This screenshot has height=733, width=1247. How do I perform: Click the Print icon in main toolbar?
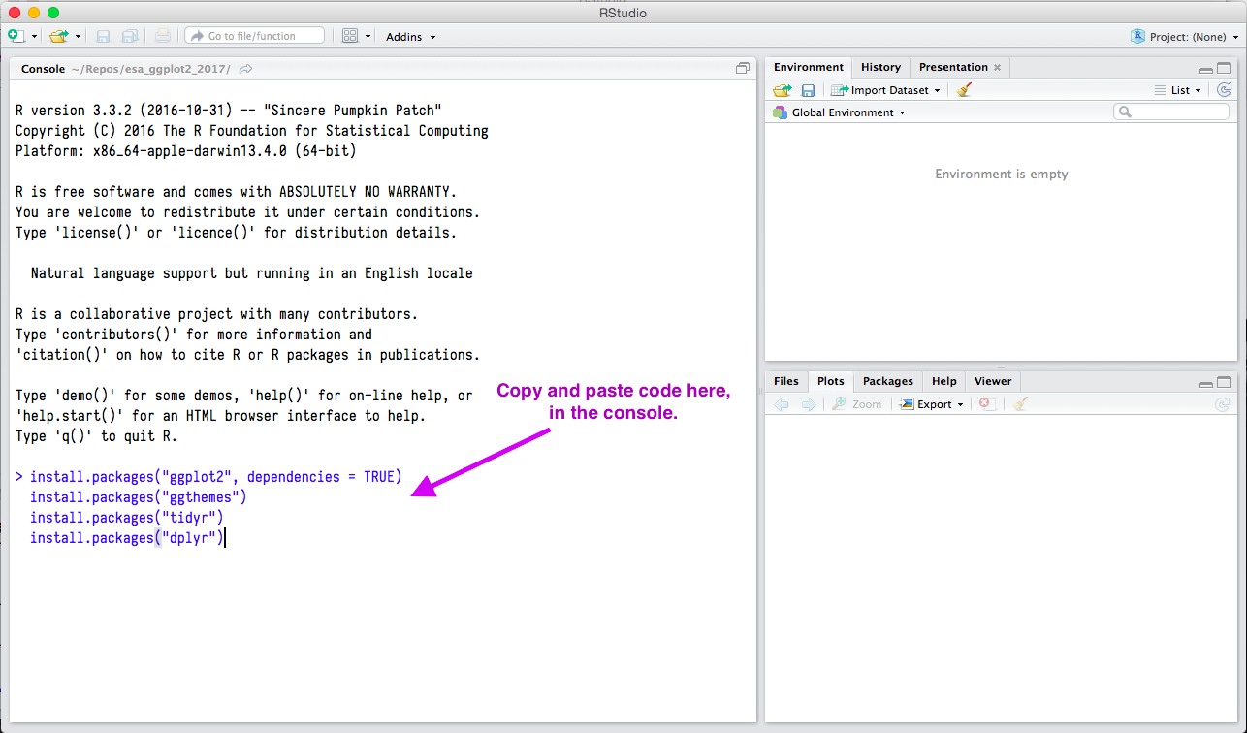pos(163,36)
